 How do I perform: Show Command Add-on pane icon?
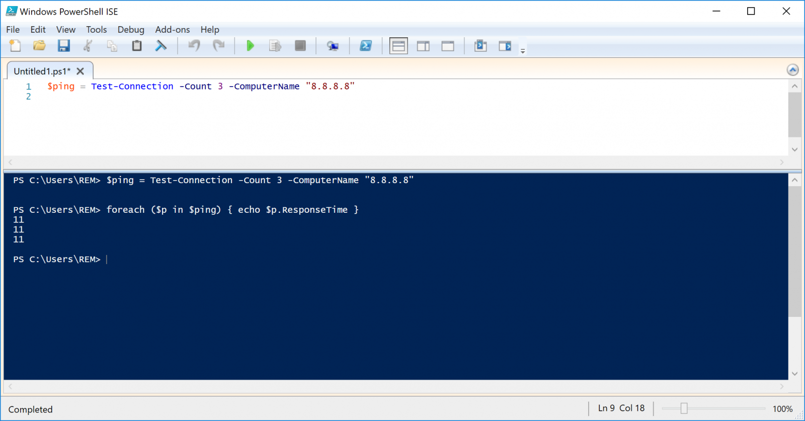tap(505, 46)
